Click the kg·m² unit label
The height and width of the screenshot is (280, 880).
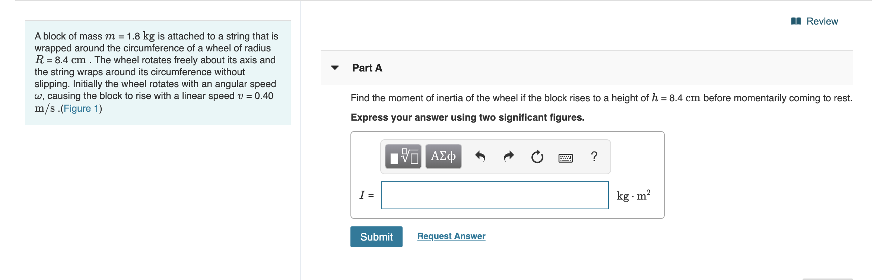[x=633, y=195]
